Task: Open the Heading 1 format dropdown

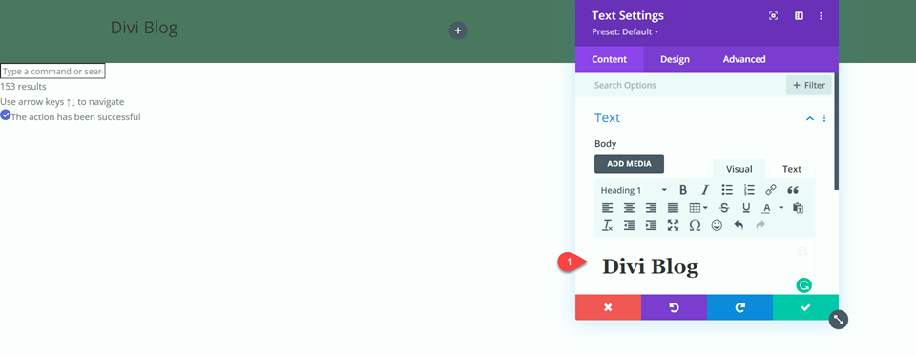Action: [634, 190]
